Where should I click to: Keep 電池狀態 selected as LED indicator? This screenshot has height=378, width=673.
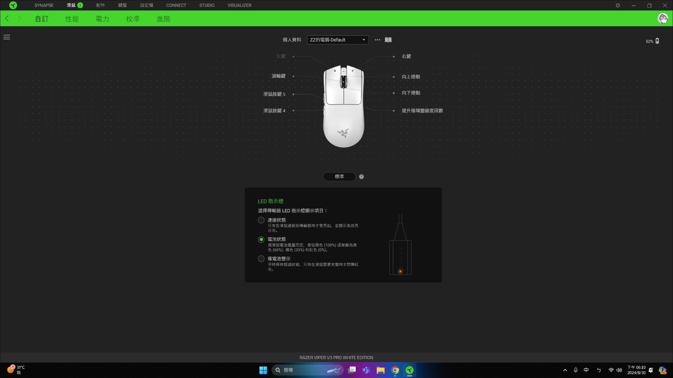[x=261, y=239]
